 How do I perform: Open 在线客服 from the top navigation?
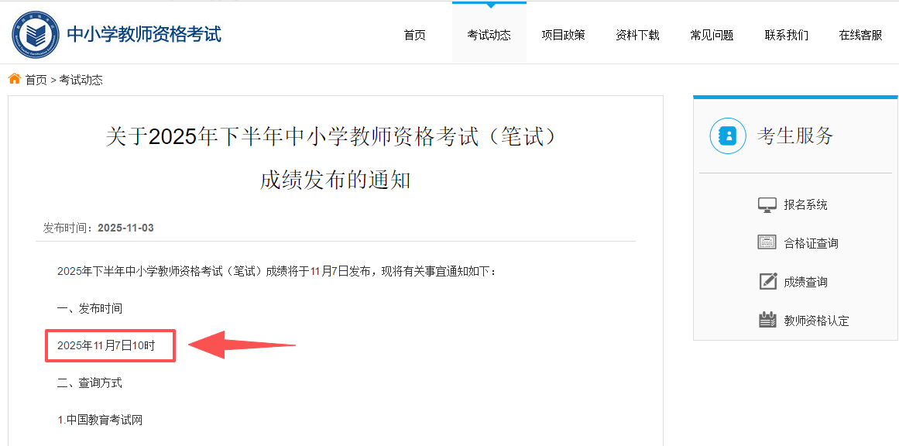pyautogui.click(x=860, y=35)
